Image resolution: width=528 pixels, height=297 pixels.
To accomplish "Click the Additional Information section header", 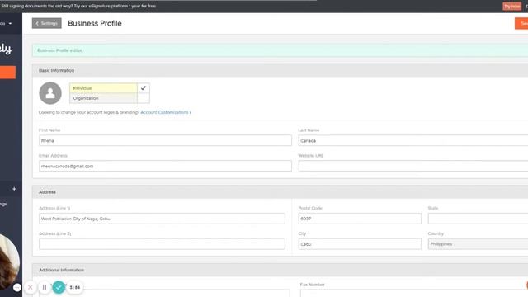I will 280,270.
